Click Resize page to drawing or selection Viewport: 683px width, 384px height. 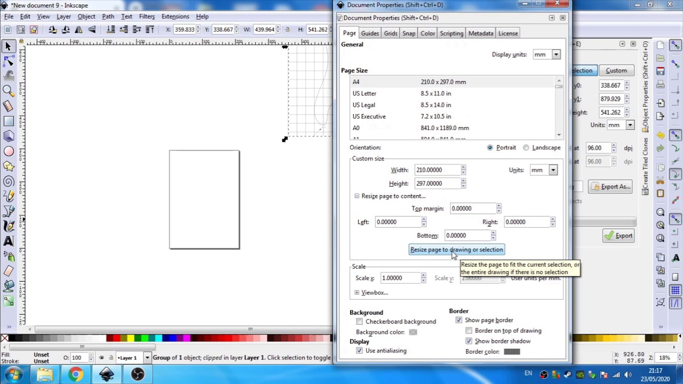457,250
